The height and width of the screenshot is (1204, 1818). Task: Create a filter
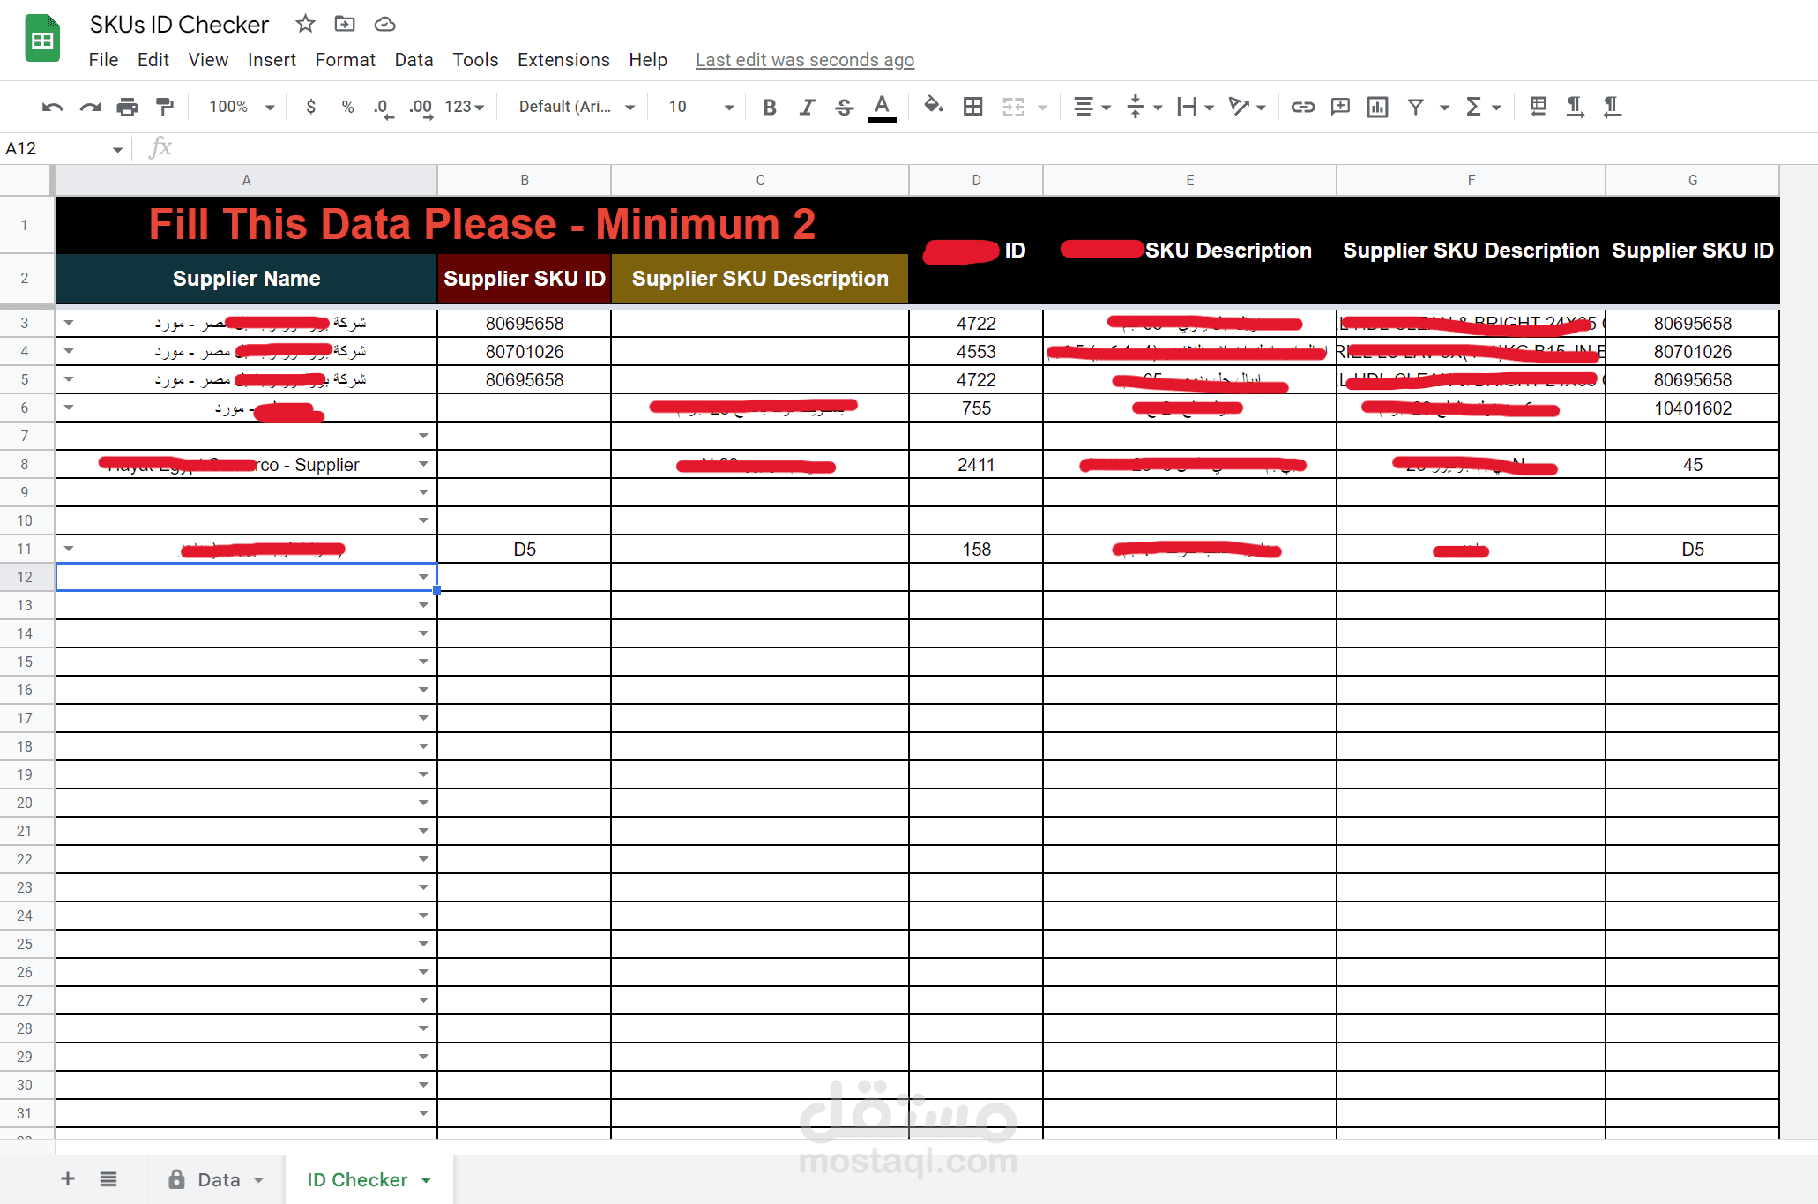point(1413,106)
